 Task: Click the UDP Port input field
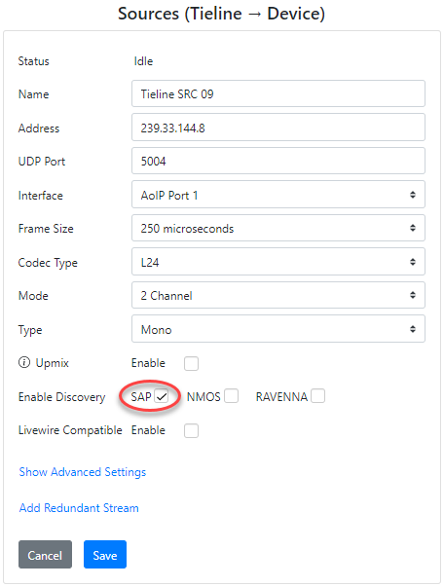click(x=278, y=161)
